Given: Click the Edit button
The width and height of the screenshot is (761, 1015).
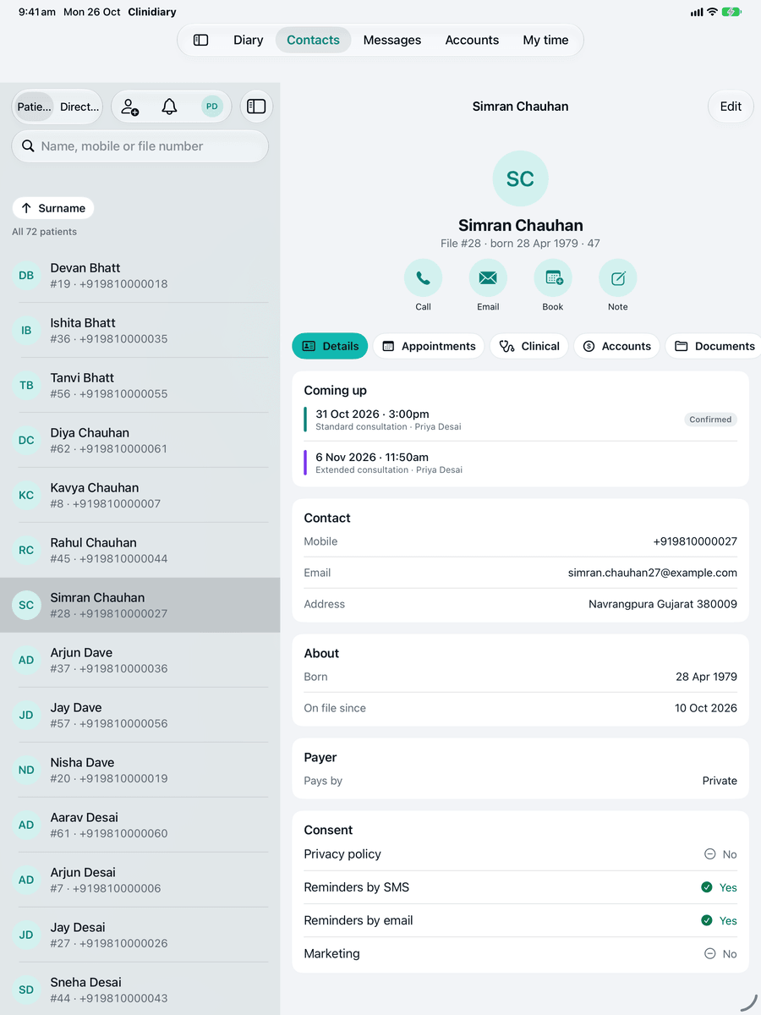Looking at the screenshot, I should (x=731, y=107).
